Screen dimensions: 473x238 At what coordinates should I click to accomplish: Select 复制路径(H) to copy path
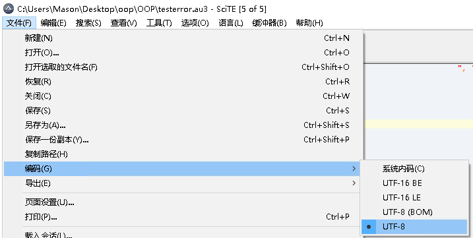(x=183, y=154)
